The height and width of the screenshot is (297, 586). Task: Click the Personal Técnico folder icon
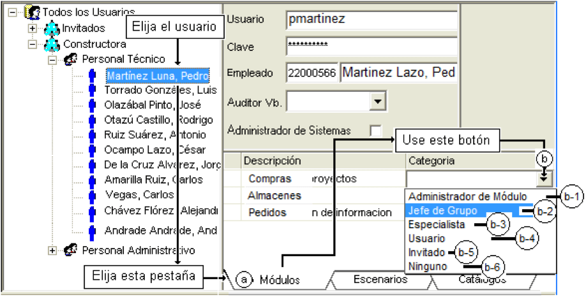coord(71,59)
